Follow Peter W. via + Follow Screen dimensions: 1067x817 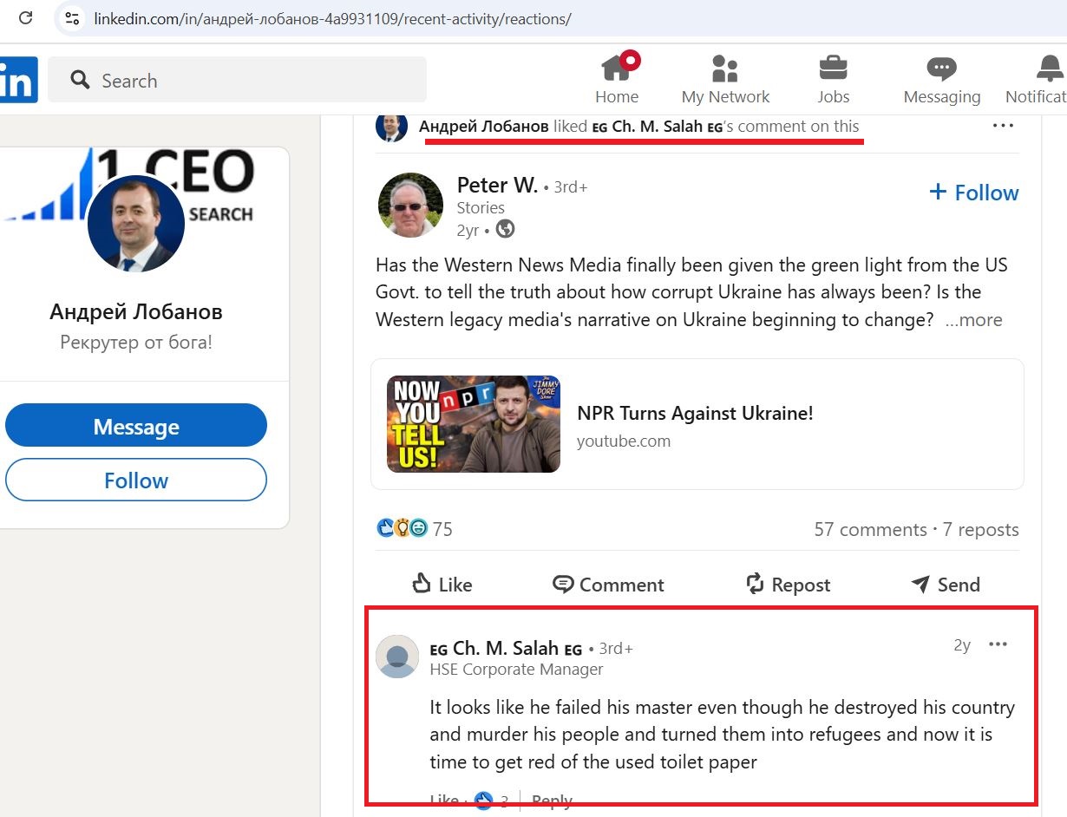tap(973, 193)
